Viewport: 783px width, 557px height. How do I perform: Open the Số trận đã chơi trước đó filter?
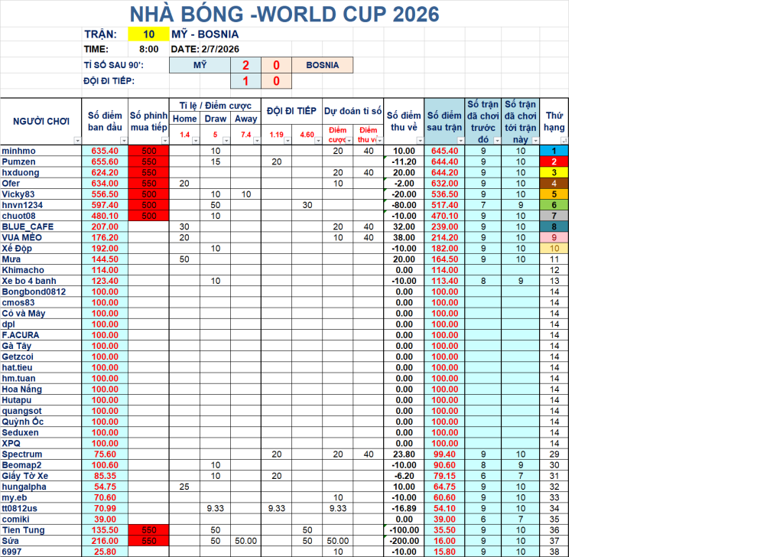point(497,141)
